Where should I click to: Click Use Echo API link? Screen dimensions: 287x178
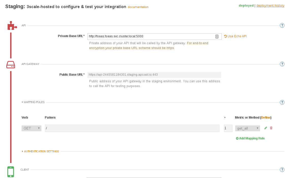click(x=235, y=36)
